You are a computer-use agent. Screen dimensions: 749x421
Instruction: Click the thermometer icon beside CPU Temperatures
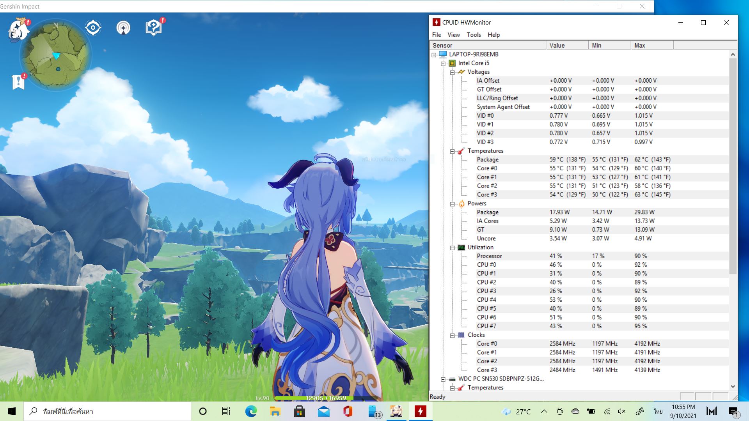coord(461,151)
